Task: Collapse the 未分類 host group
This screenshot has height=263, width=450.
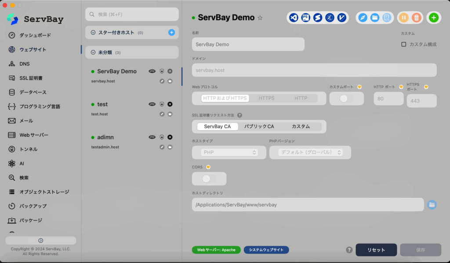Action: 93,53
